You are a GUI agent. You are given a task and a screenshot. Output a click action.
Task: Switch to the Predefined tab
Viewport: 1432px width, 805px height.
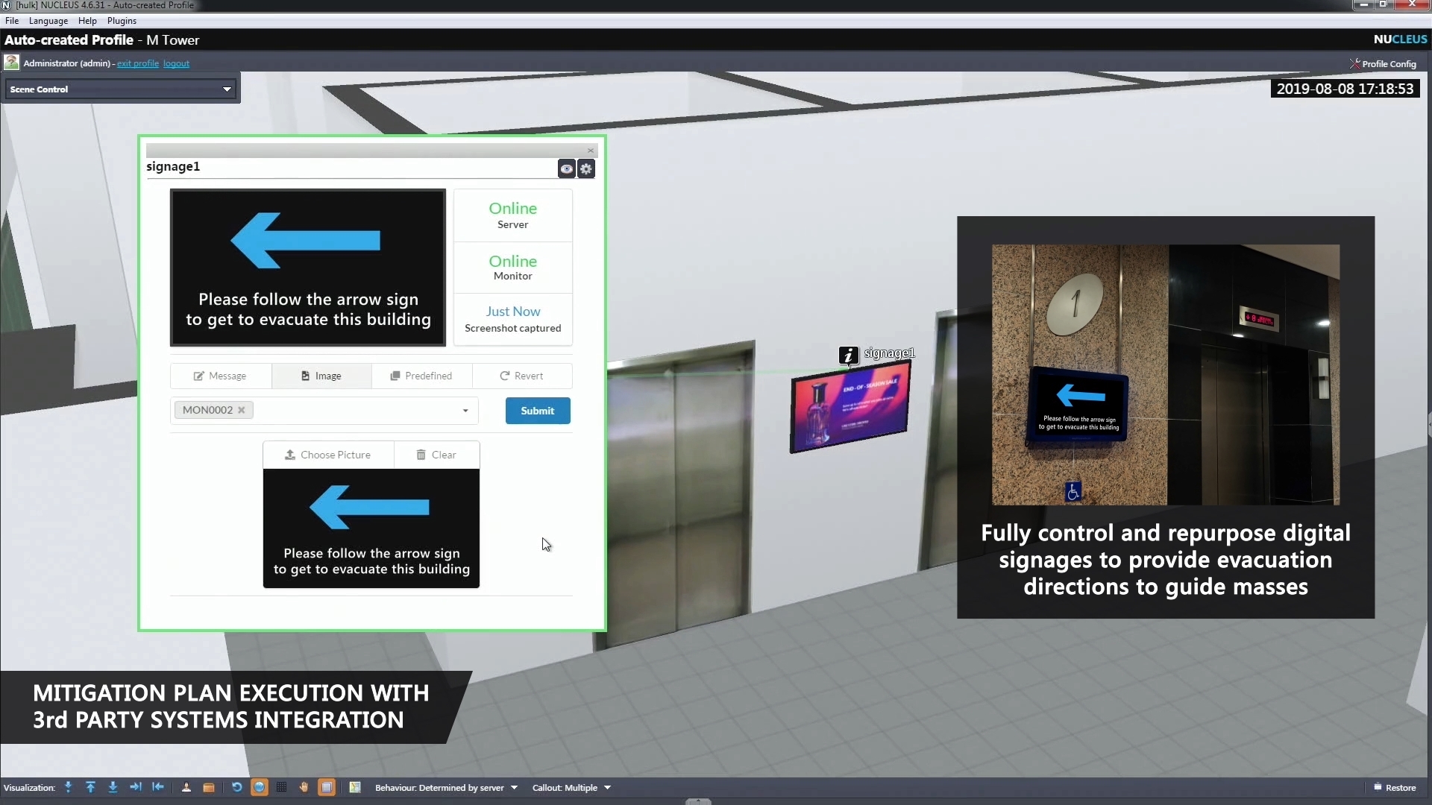pos(421,376)
